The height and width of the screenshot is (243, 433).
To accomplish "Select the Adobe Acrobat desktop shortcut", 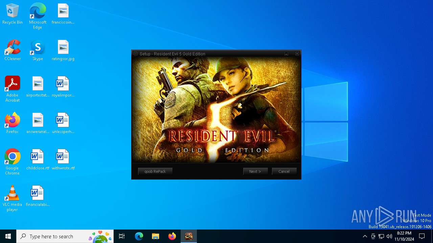I will 13,89.
